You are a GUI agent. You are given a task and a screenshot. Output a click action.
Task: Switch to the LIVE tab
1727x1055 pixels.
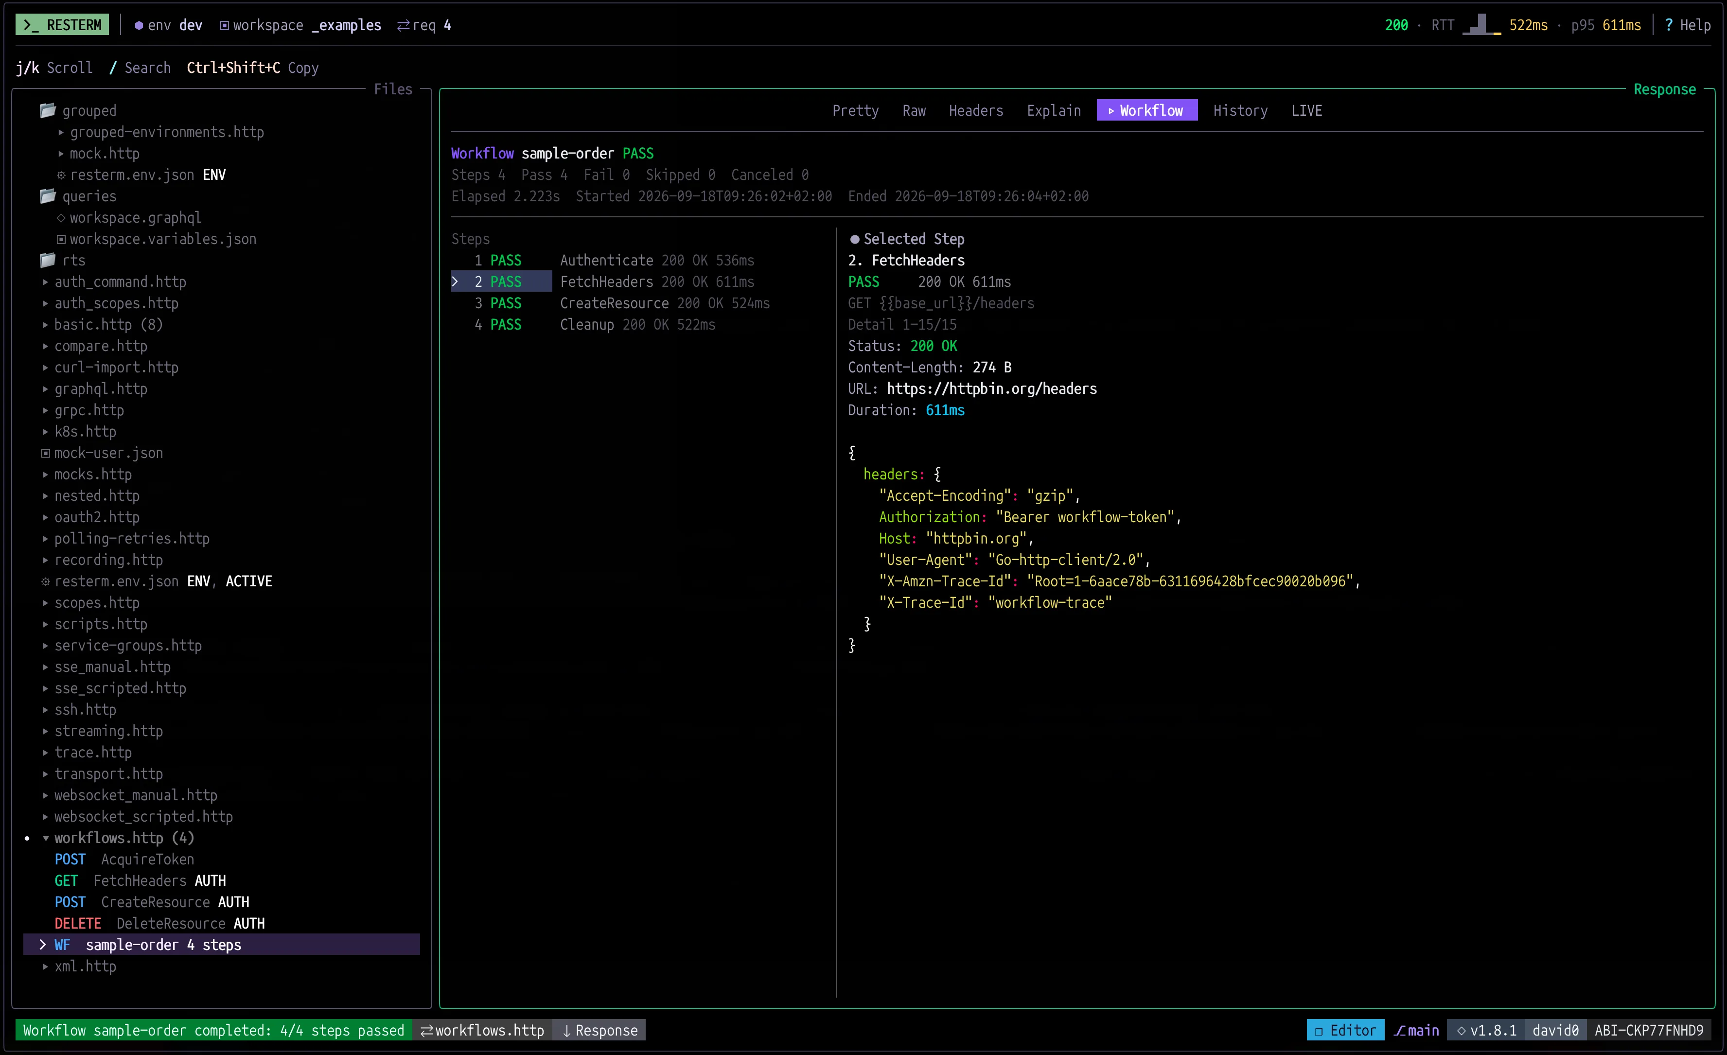(x=1306, y=110)
